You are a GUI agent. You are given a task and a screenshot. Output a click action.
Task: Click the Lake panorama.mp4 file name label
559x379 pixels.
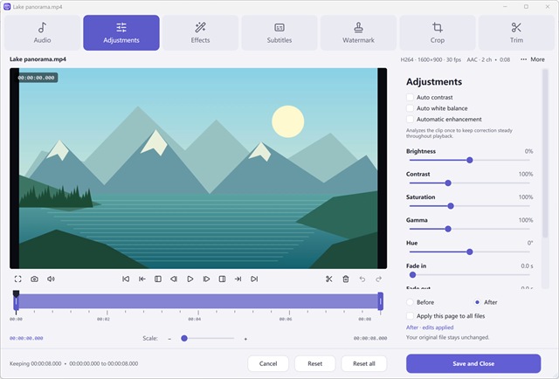38,59
